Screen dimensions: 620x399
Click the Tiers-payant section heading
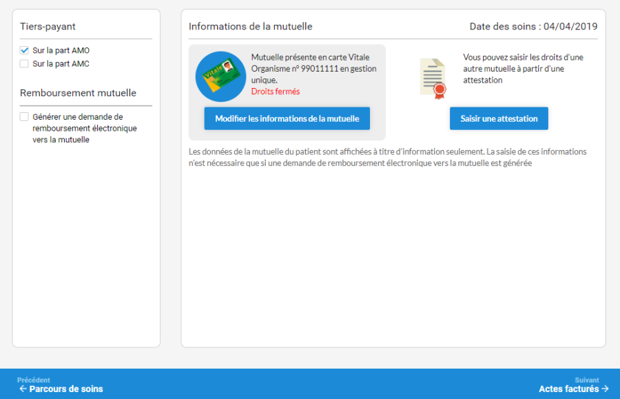tap(48, 27)
